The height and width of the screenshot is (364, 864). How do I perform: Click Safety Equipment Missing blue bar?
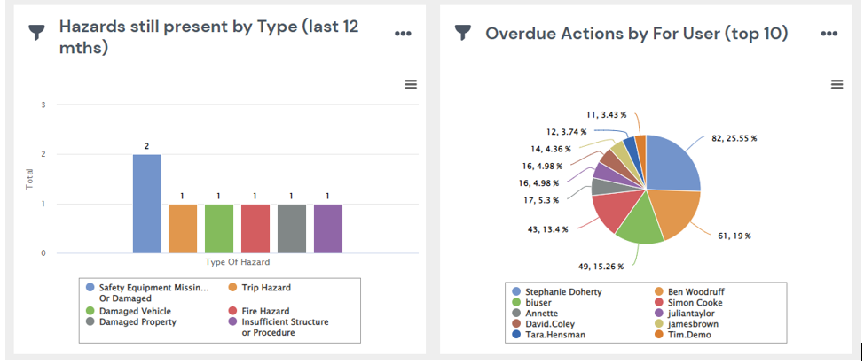tap(147, 204)
